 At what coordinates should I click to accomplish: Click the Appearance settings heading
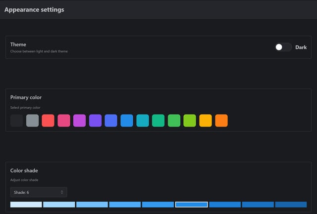[34, 10]
